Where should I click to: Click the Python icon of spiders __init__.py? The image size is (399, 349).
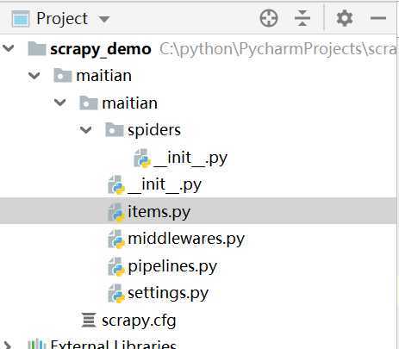[x=142, y=158]
